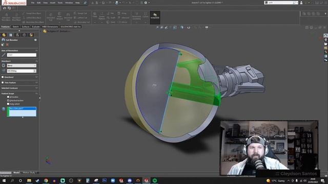Open help for the Cut-Revolve property manager

(x=35, y=40)
